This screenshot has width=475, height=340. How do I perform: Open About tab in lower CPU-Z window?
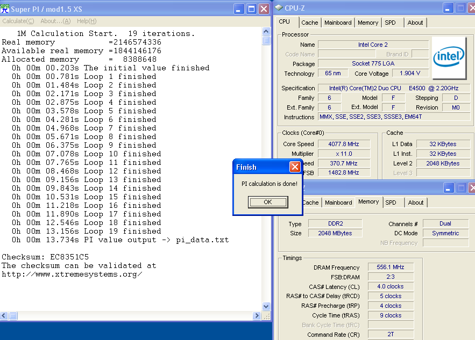point(416,202)
